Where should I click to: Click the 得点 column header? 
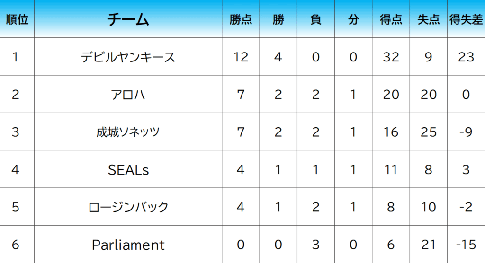tap(391, 20)
